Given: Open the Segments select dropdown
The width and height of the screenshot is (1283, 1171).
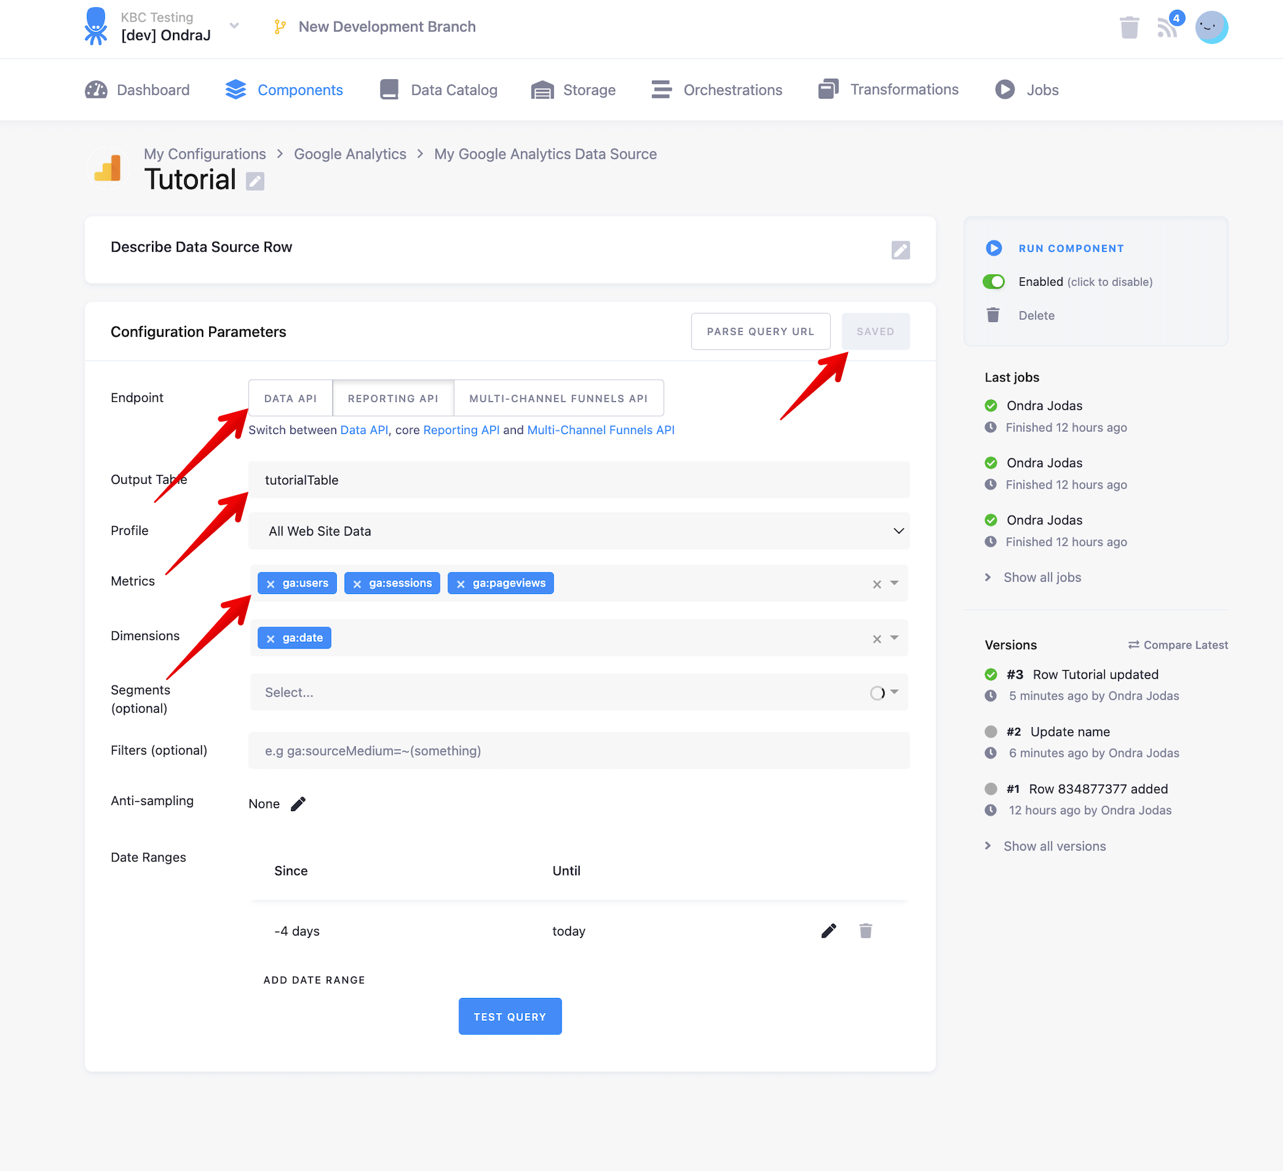Looking at the screenshot, I should click(579, 692).
